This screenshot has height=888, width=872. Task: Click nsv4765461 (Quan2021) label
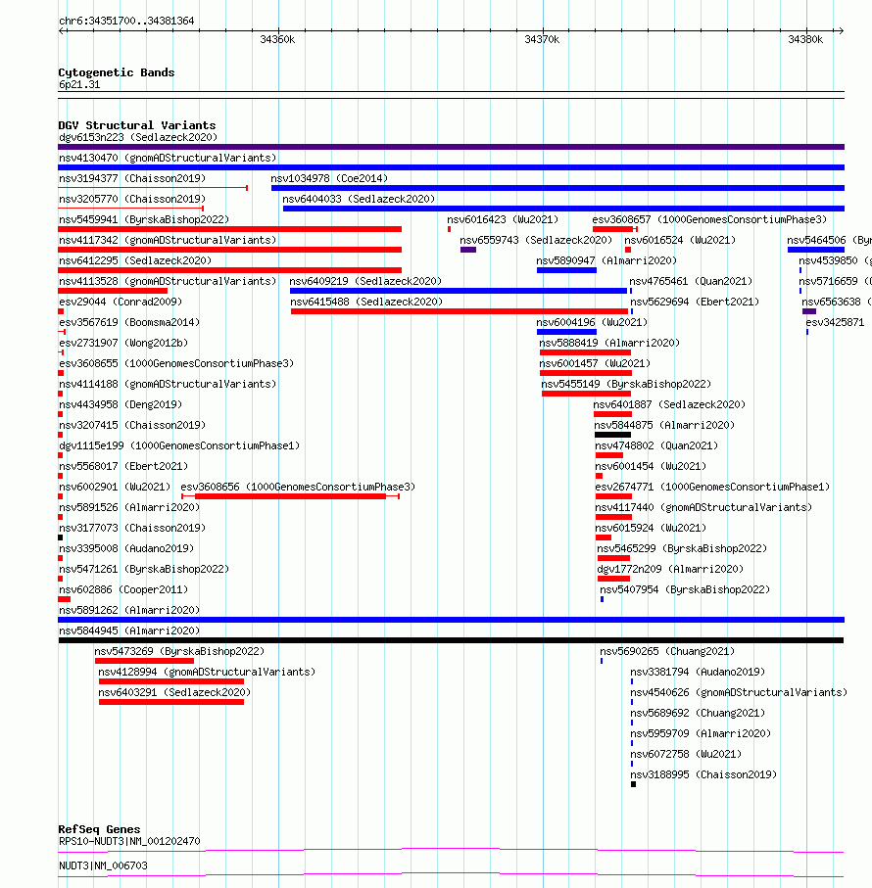[x=691, y=281]
